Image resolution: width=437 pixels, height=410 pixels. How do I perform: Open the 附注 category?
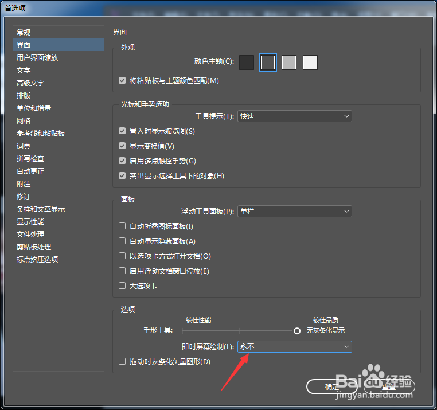pos(58,183)
